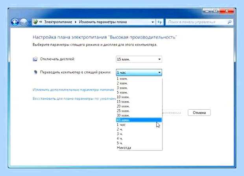
Task: Open the 'Отключать дисплей' 15 мин. dropdown
Action: tap(139, 59)
